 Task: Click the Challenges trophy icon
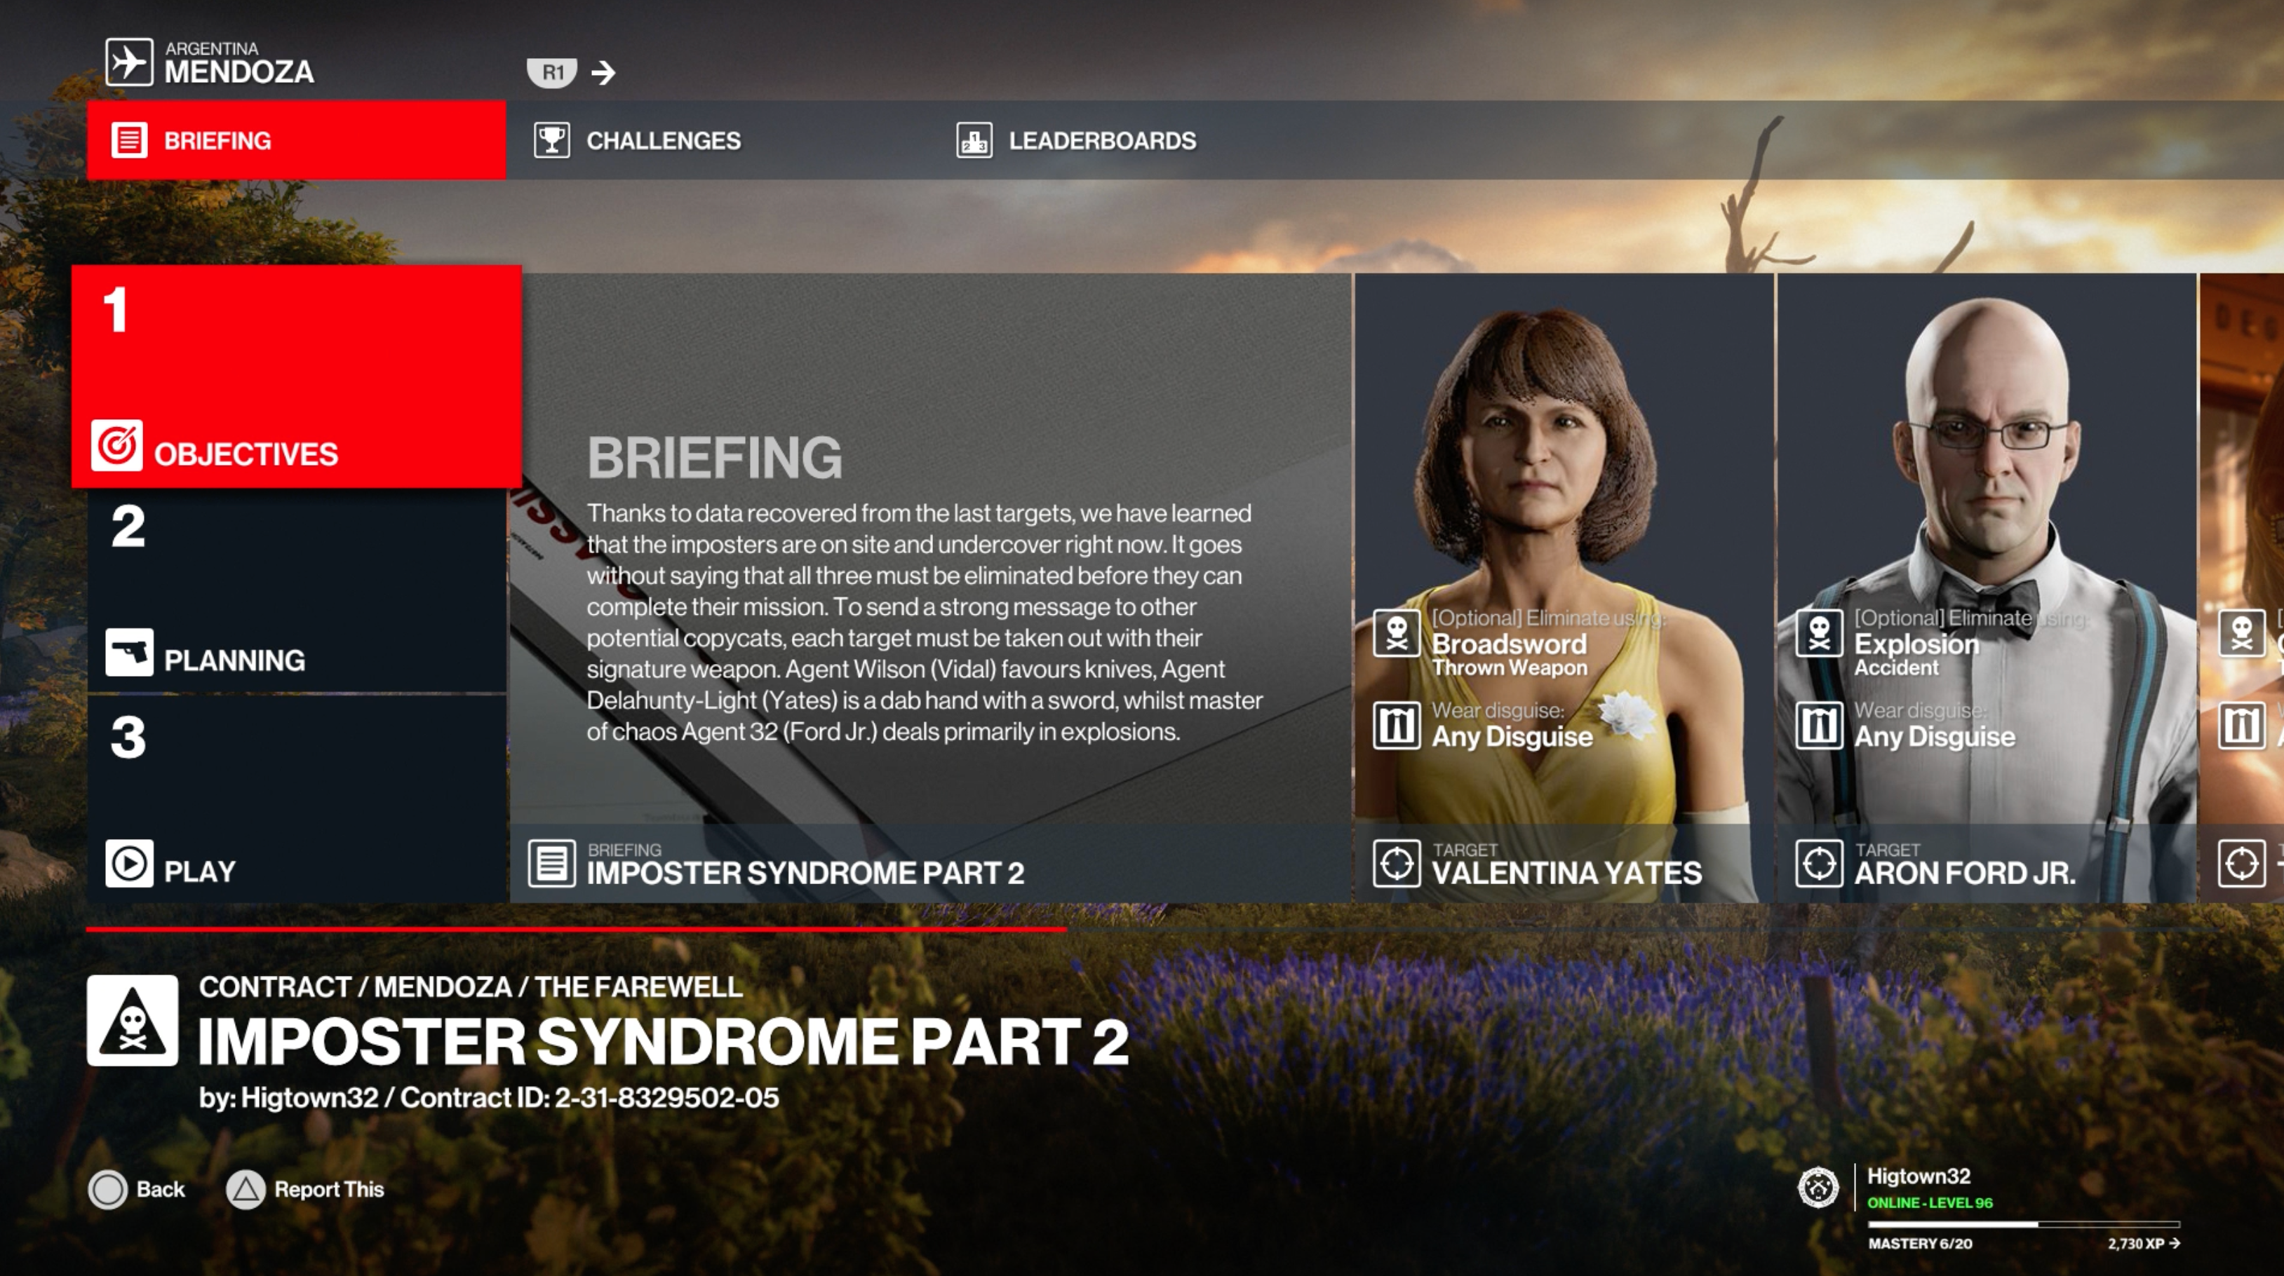551,140
